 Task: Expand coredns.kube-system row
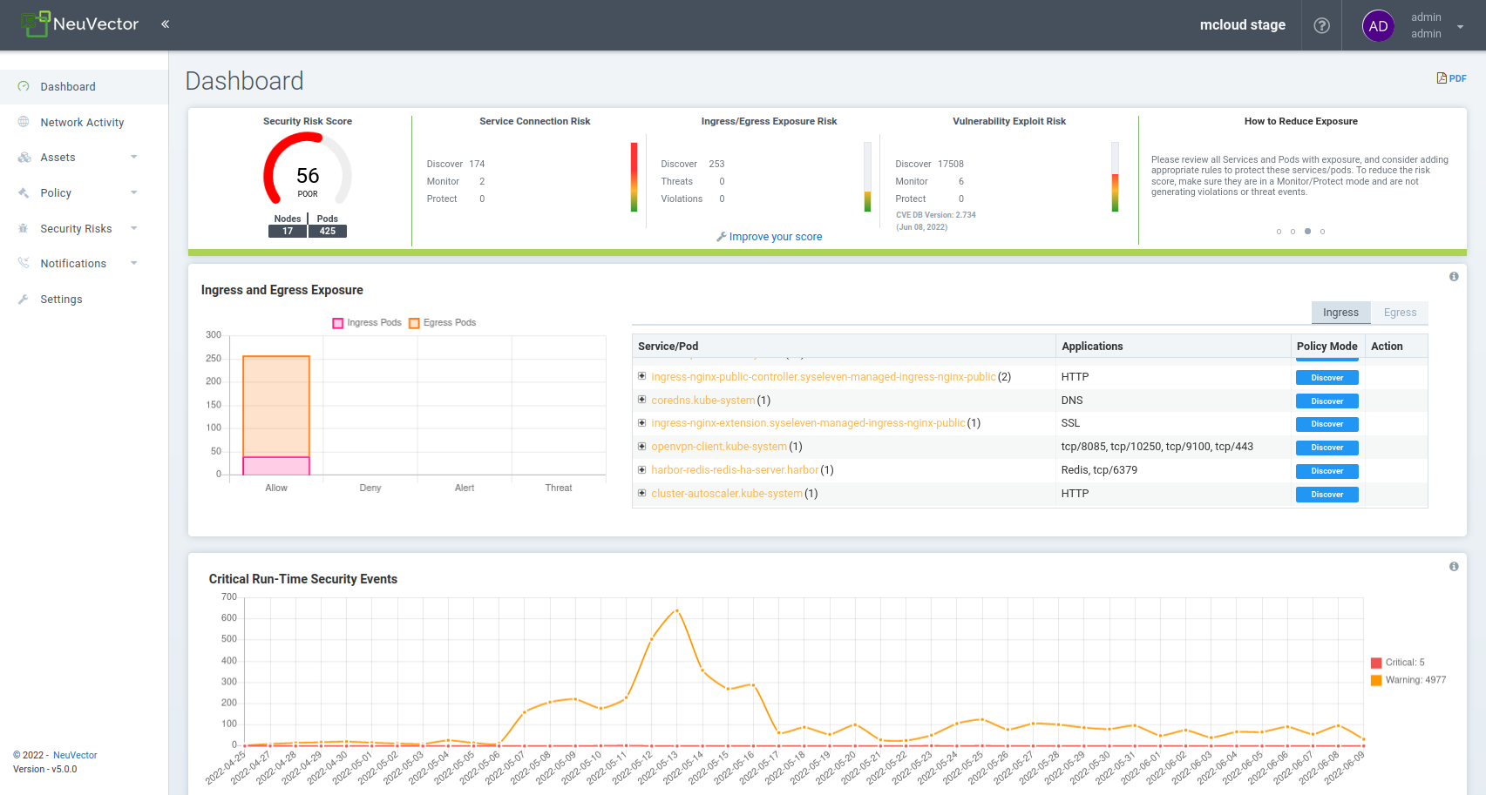coord(642,401)
